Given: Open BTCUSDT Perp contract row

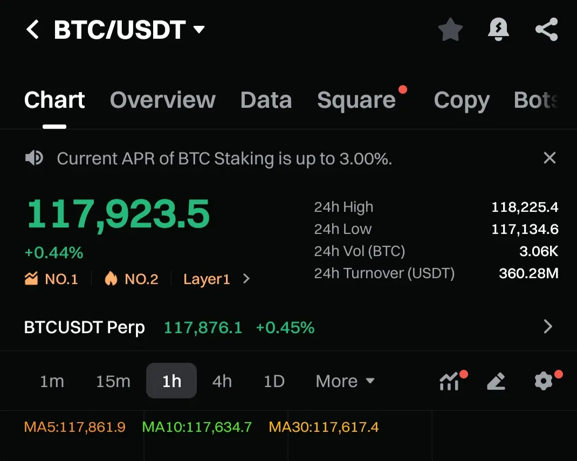Looking at the screenshot, I should [x=288, y=327].
